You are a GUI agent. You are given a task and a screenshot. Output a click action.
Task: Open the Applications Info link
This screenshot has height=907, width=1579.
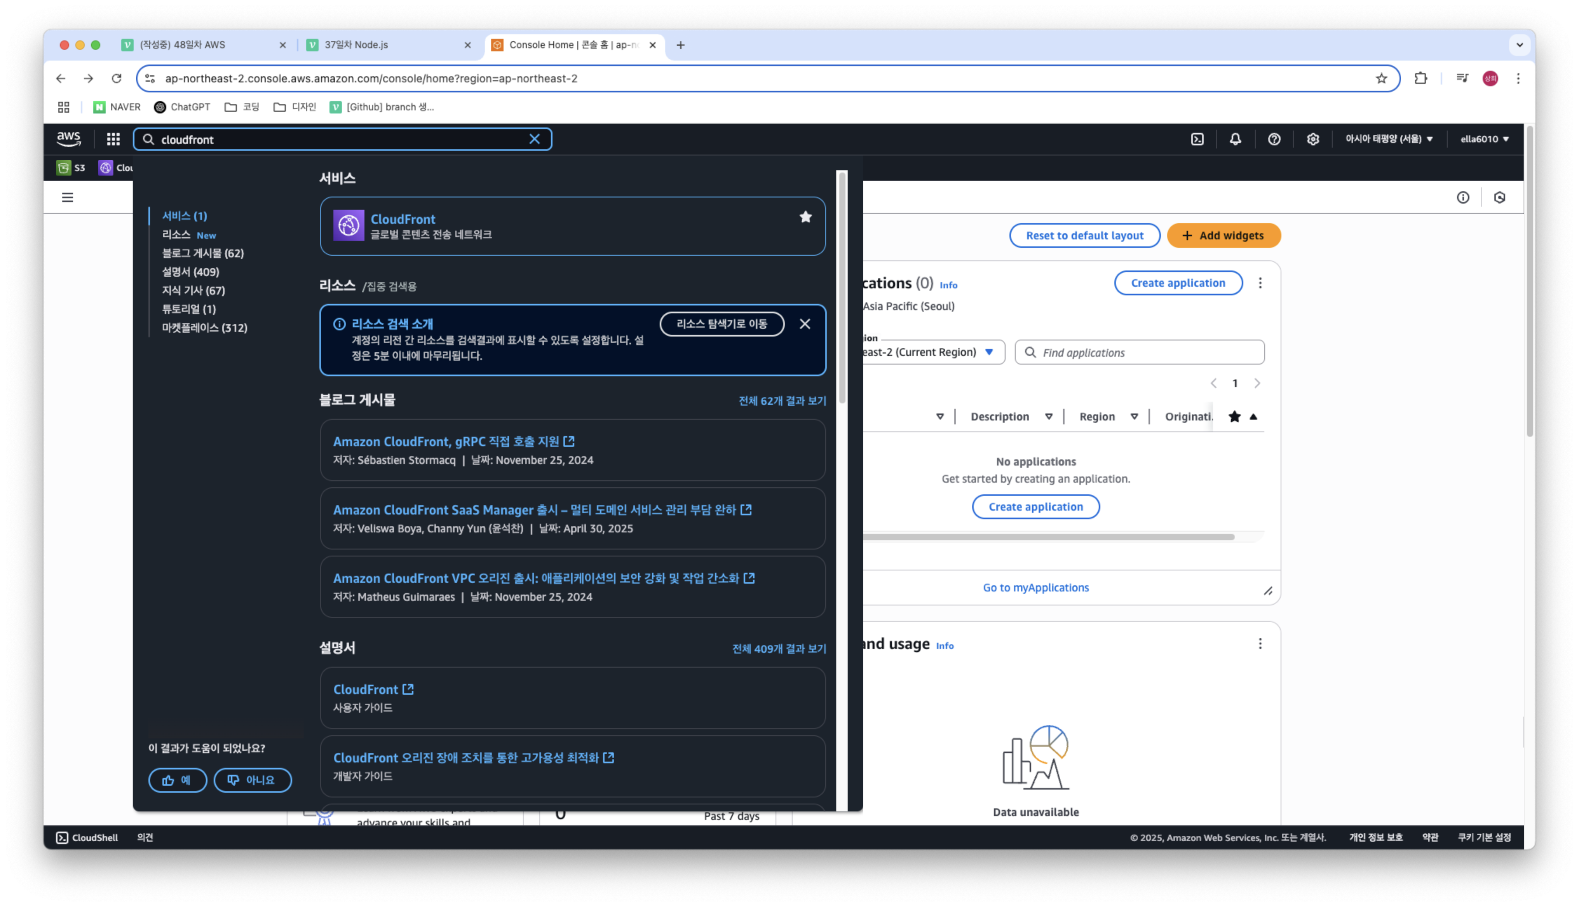(948, 285)
